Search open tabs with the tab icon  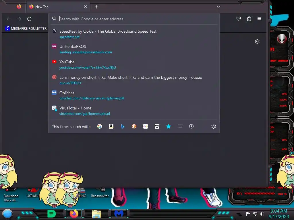click(x=180, y=126)
